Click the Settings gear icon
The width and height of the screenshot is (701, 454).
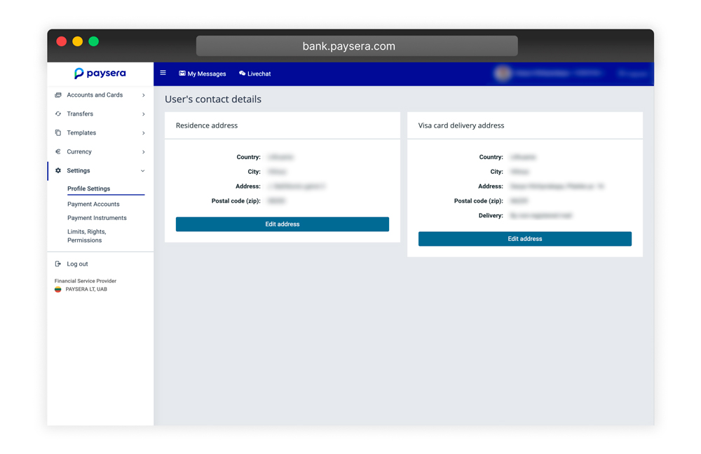coord(58,171)
